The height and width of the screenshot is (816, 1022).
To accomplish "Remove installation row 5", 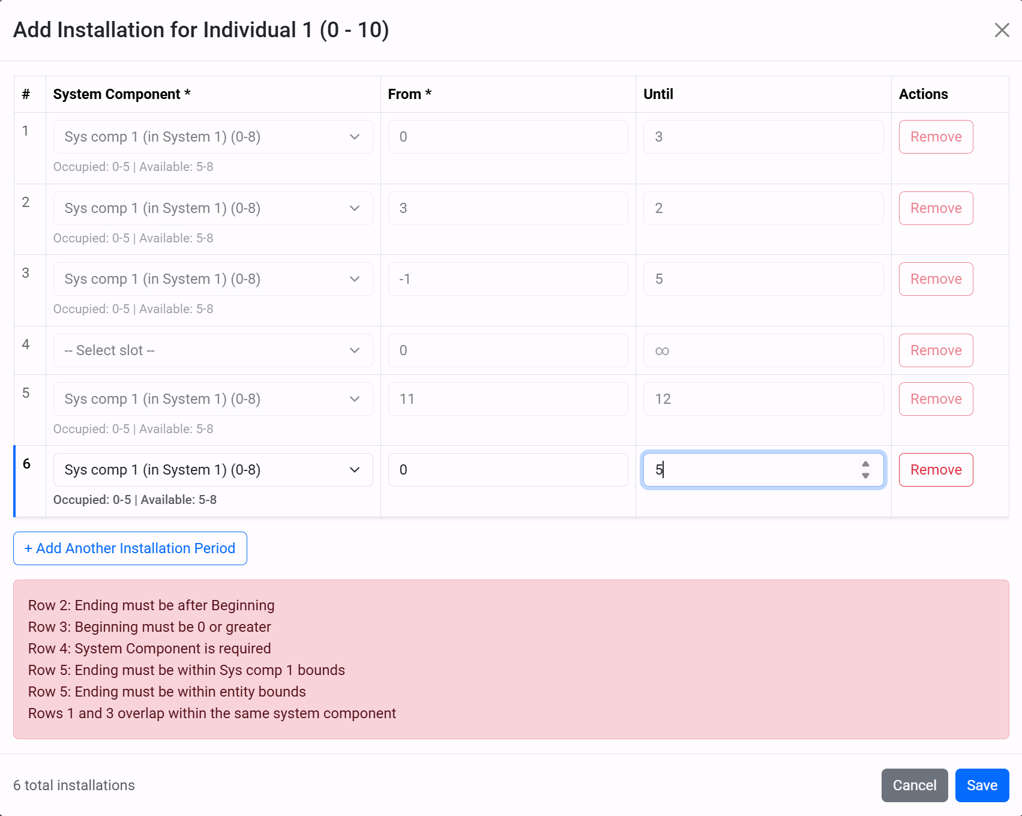I will [x=935, y=398].
